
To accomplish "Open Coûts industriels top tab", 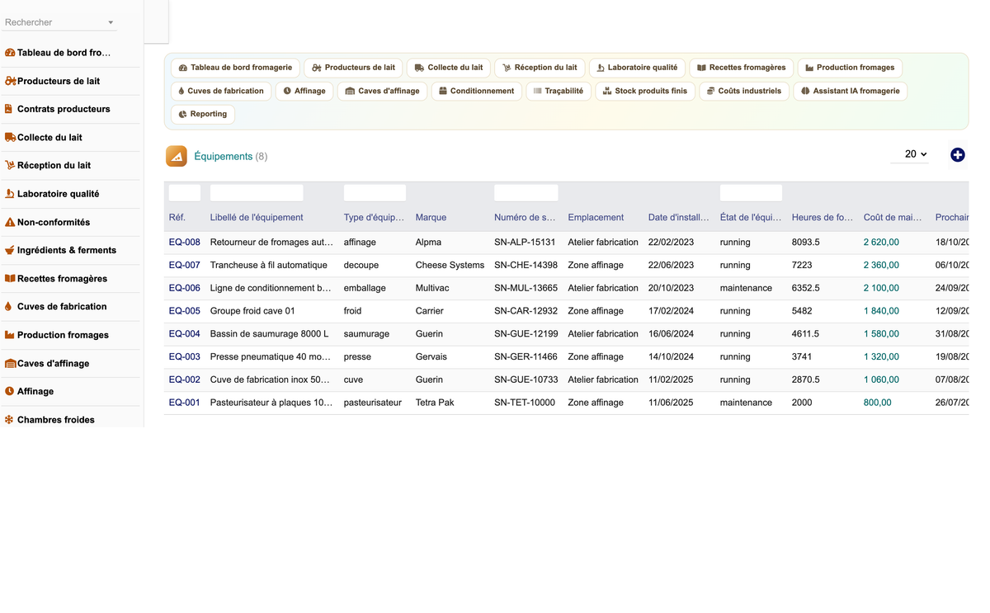I will click(744, 91).
